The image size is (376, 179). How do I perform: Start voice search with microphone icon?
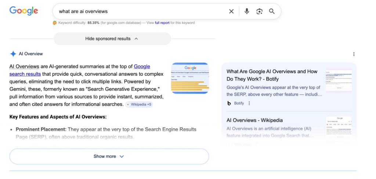point(247,11)
